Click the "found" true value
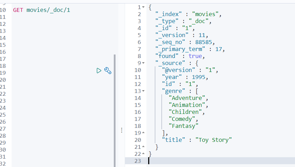This screenshot has width=295, height=167. 195,56
